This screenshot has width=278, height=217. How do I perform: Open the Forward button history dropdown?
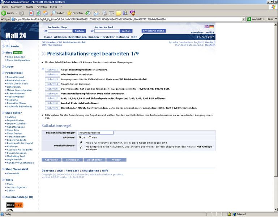(26, 13)
